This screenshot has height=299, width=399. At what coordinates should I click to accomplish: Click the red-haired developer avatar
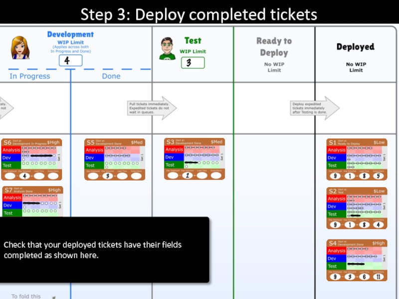(x=20, y=48)
